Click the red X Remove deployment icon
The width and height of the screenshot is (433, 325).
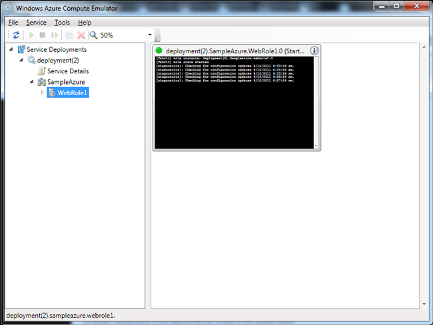[x=81, y=35]
